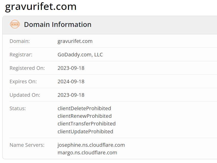
Task: Click the Domain: field label
Action: click(20, 41)
